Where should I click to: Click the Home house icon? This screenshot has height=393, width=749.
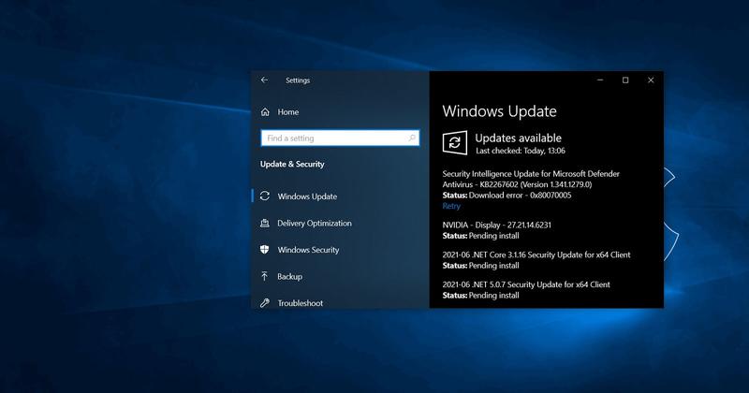(265, 111)
